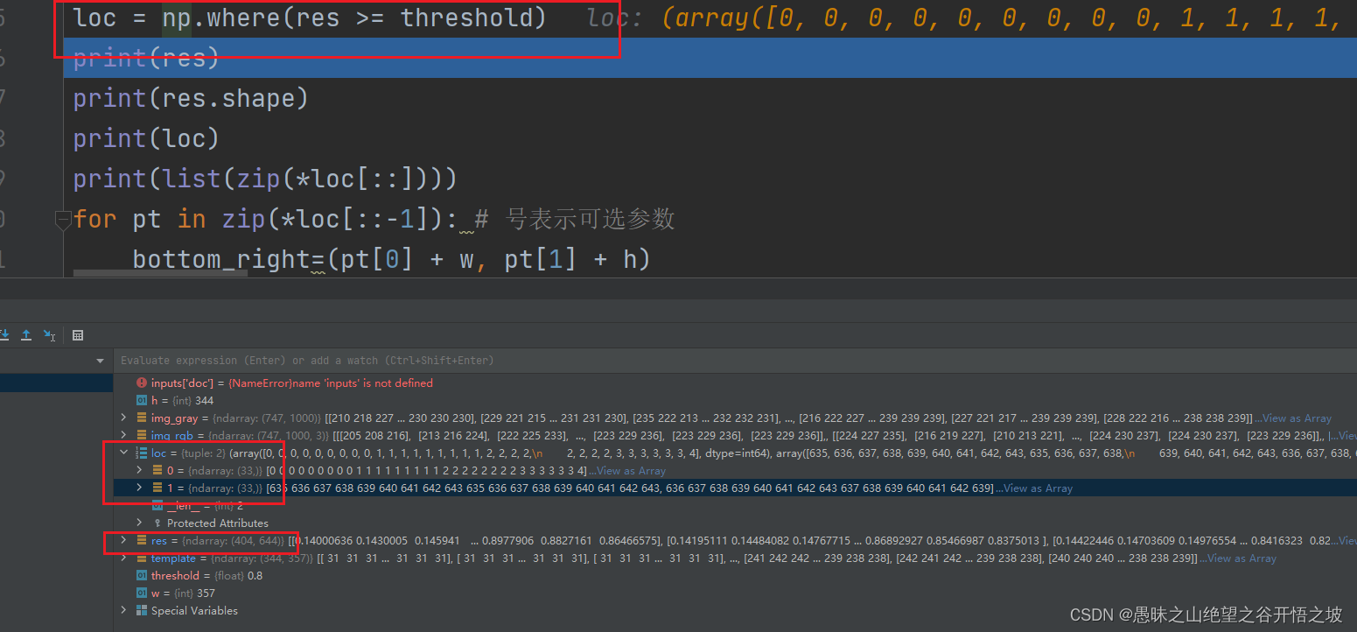Click the red error icon for inputs['doc']

click(x=142, y=383)
